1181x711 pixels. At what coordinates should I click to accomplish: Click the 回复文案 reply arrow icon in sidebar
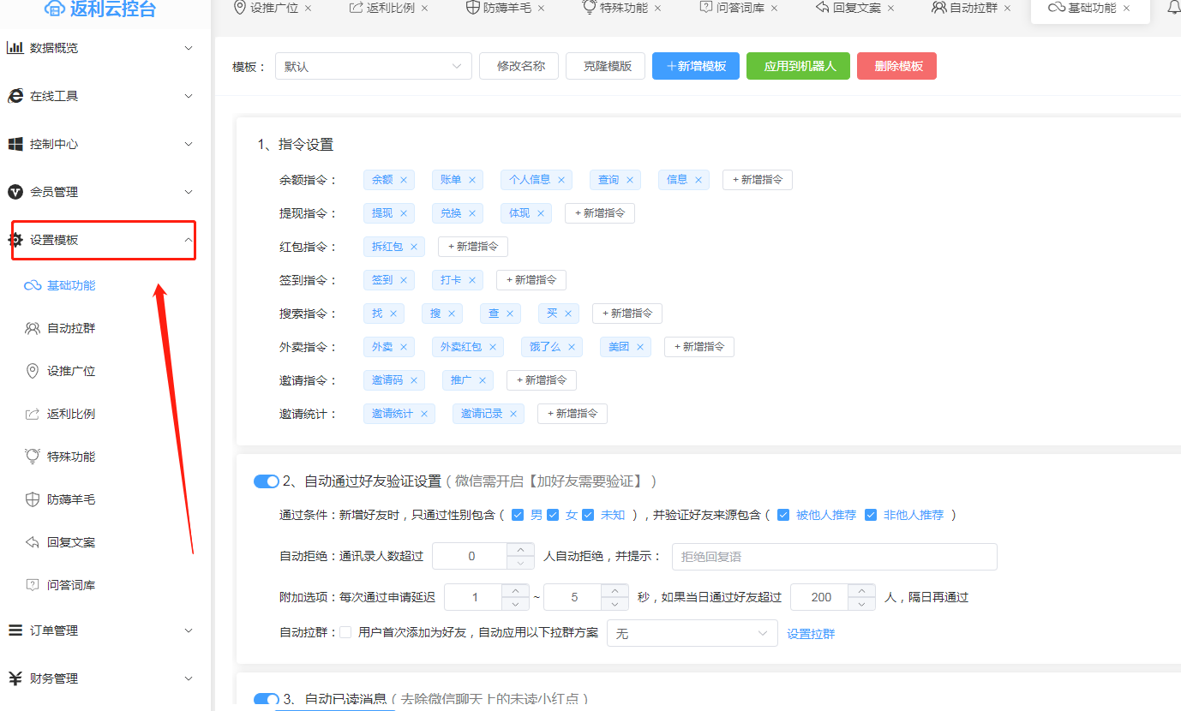[x=33, y=542]
